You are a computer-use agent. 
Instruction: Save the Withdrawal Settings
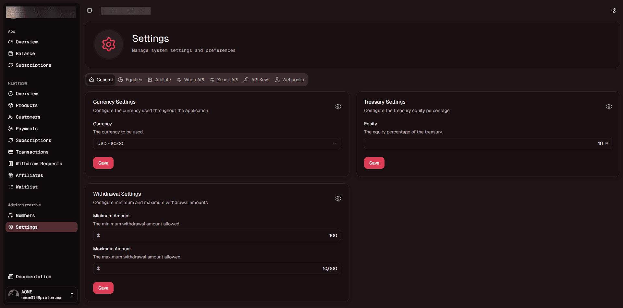[103, 288]
